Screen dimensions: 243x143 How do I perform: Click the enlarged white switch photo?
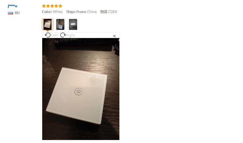81,89
